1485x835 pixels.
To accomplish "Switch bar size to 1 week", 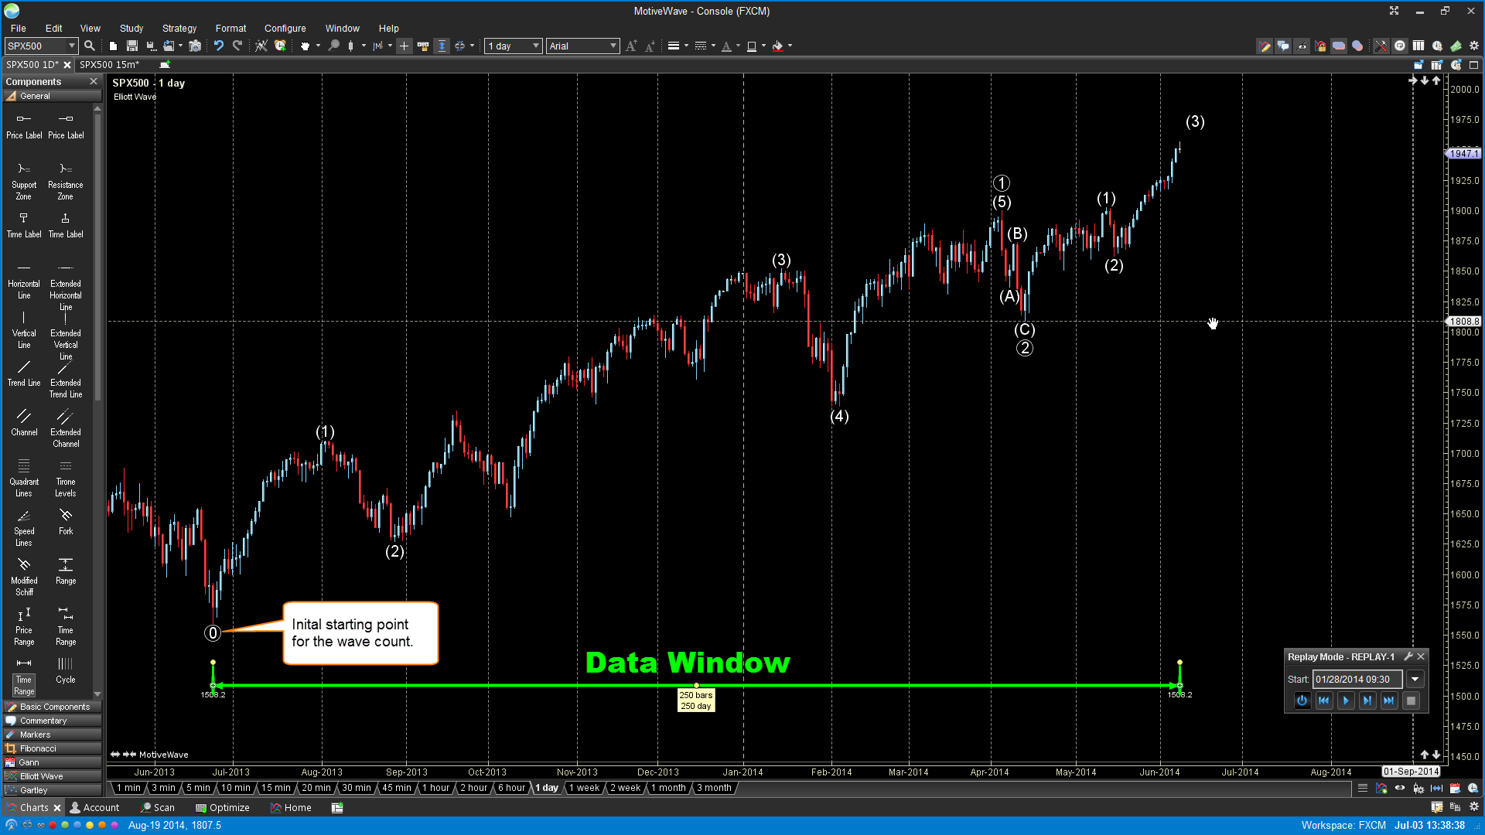I will click(x=585, y=788).
